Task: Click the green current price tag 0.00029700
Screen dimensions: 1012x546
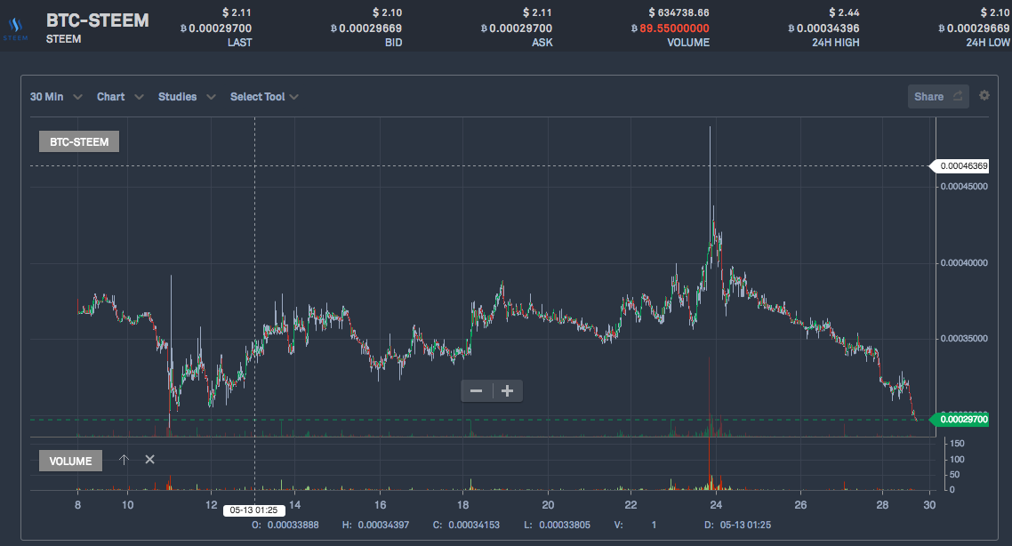Action: click(960, 420)
